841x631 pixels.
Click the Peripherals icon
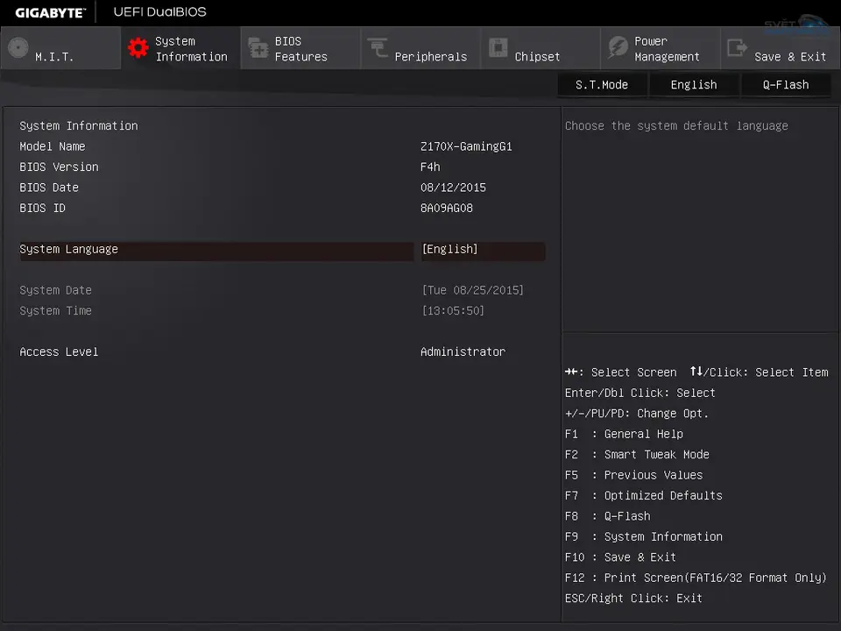378,48
